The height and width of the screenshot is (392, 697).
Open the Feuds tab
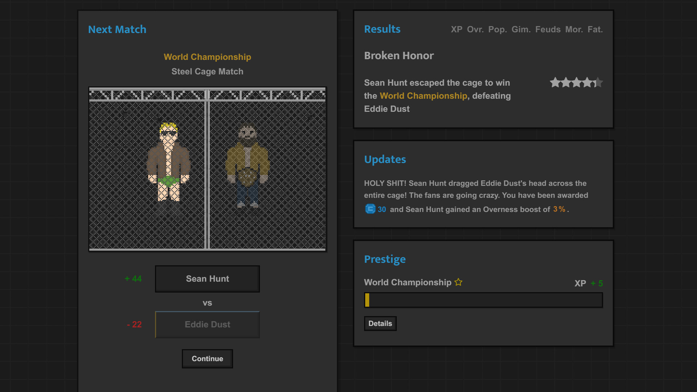(x=548, y=29)
